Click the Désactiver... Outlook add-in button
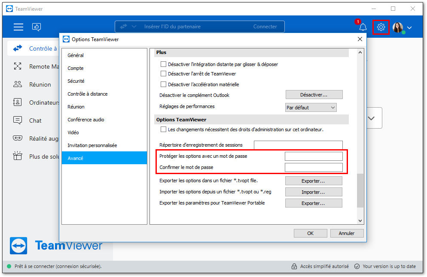This screenshot has height=277, width=427. click(314, 95)
